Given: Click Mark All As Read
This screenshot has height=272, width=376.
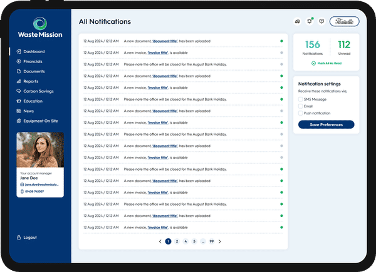Looking at the screenshot, I should coord(326,63).
